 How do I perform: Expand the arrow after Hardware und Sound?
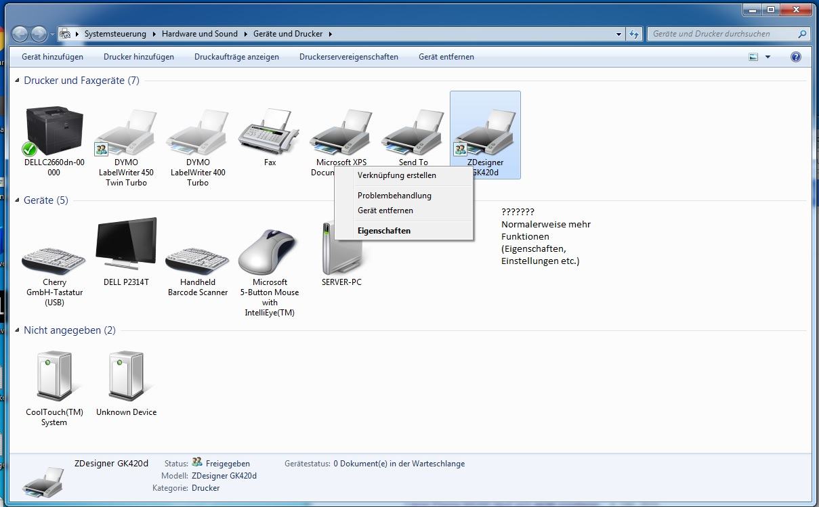246,34
